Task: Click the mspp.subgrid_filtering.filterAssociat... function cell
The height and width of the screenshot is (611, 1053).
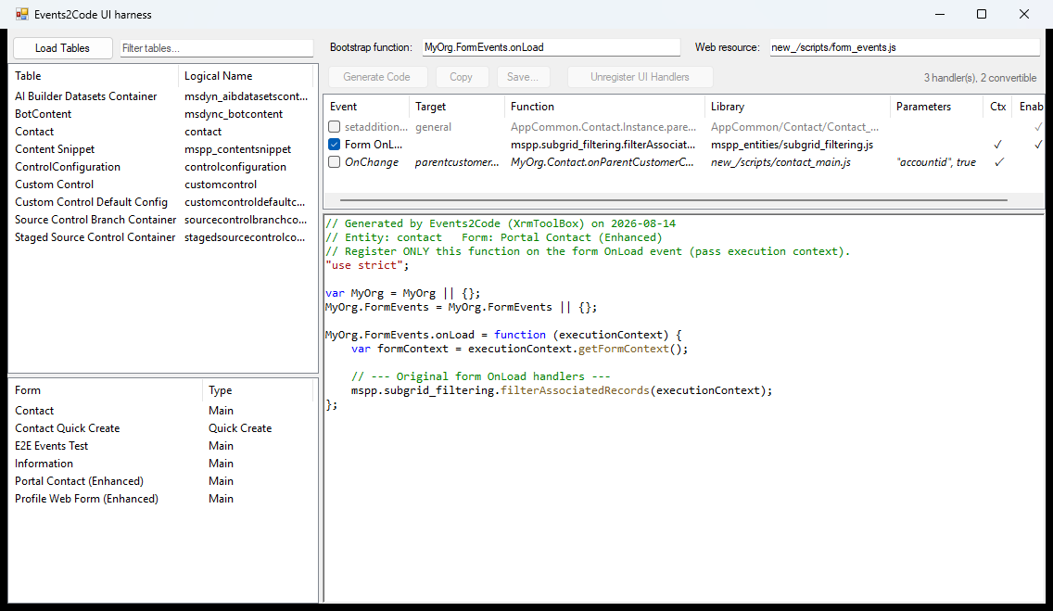Action: pos(603,145)
